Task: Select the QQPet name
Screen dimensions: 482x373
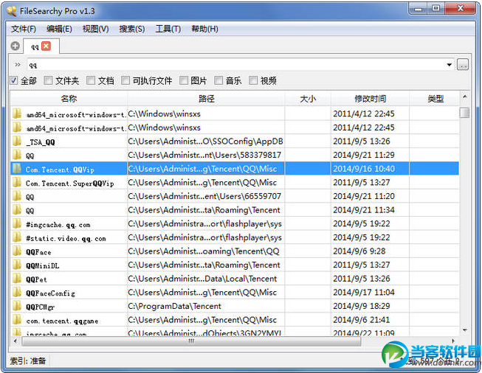Action: pos(36,279)
